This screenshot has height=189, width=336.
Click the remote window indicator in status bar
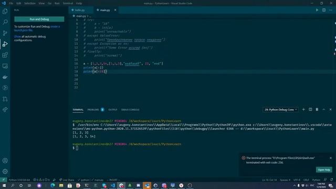coord(4,180)
